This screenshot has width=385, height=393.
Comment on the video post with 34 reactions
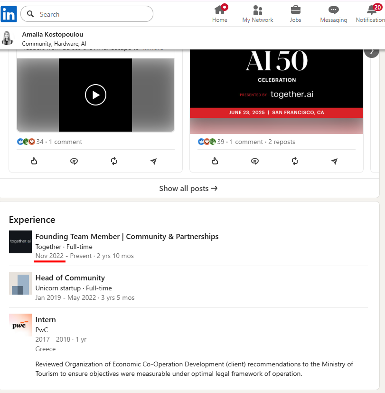pyautogui.click(x=74, y=161)
